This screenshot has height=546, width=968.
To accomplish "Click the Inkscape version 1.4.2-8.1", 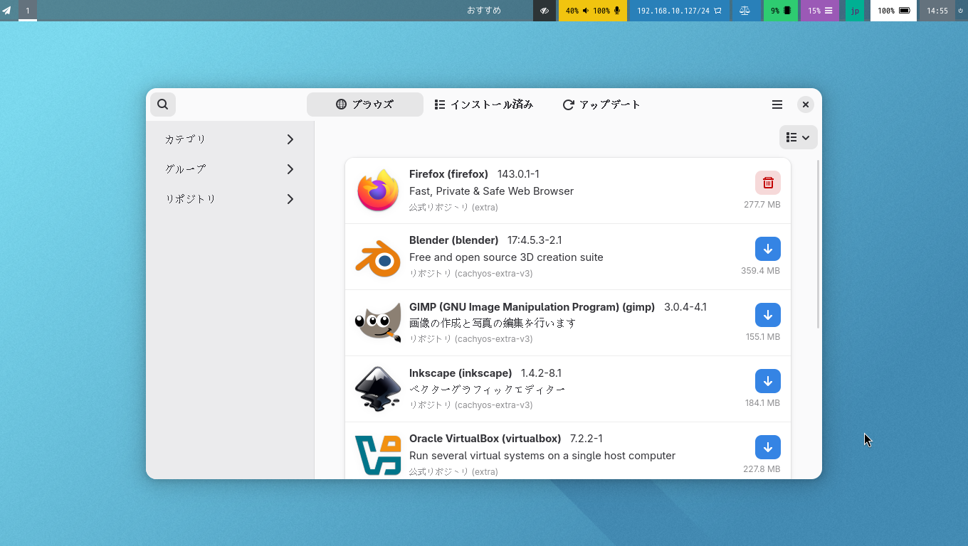I will tap(541, 373).
